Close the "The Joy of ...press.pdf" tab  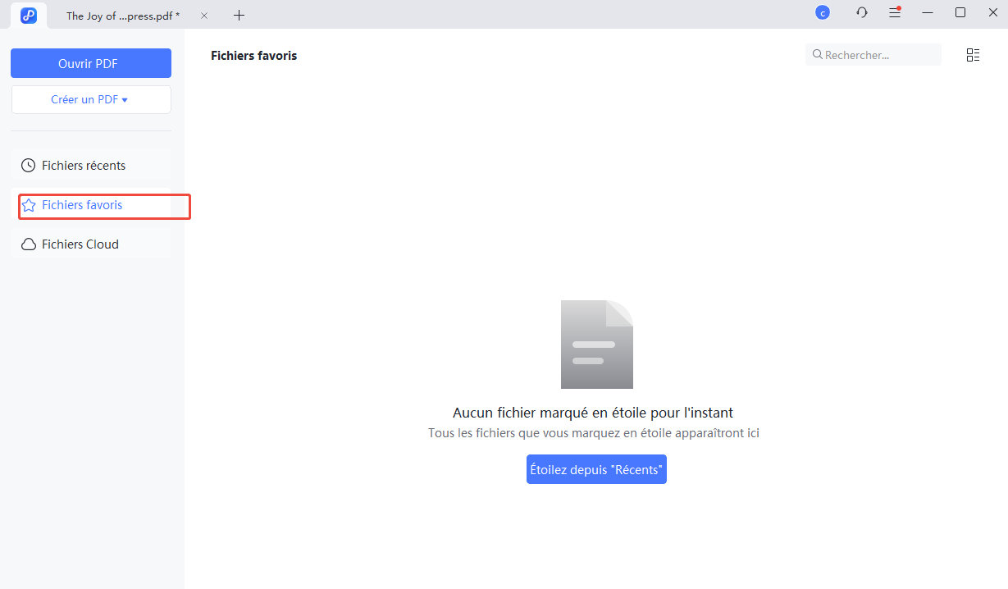click(x=204, y=16)
